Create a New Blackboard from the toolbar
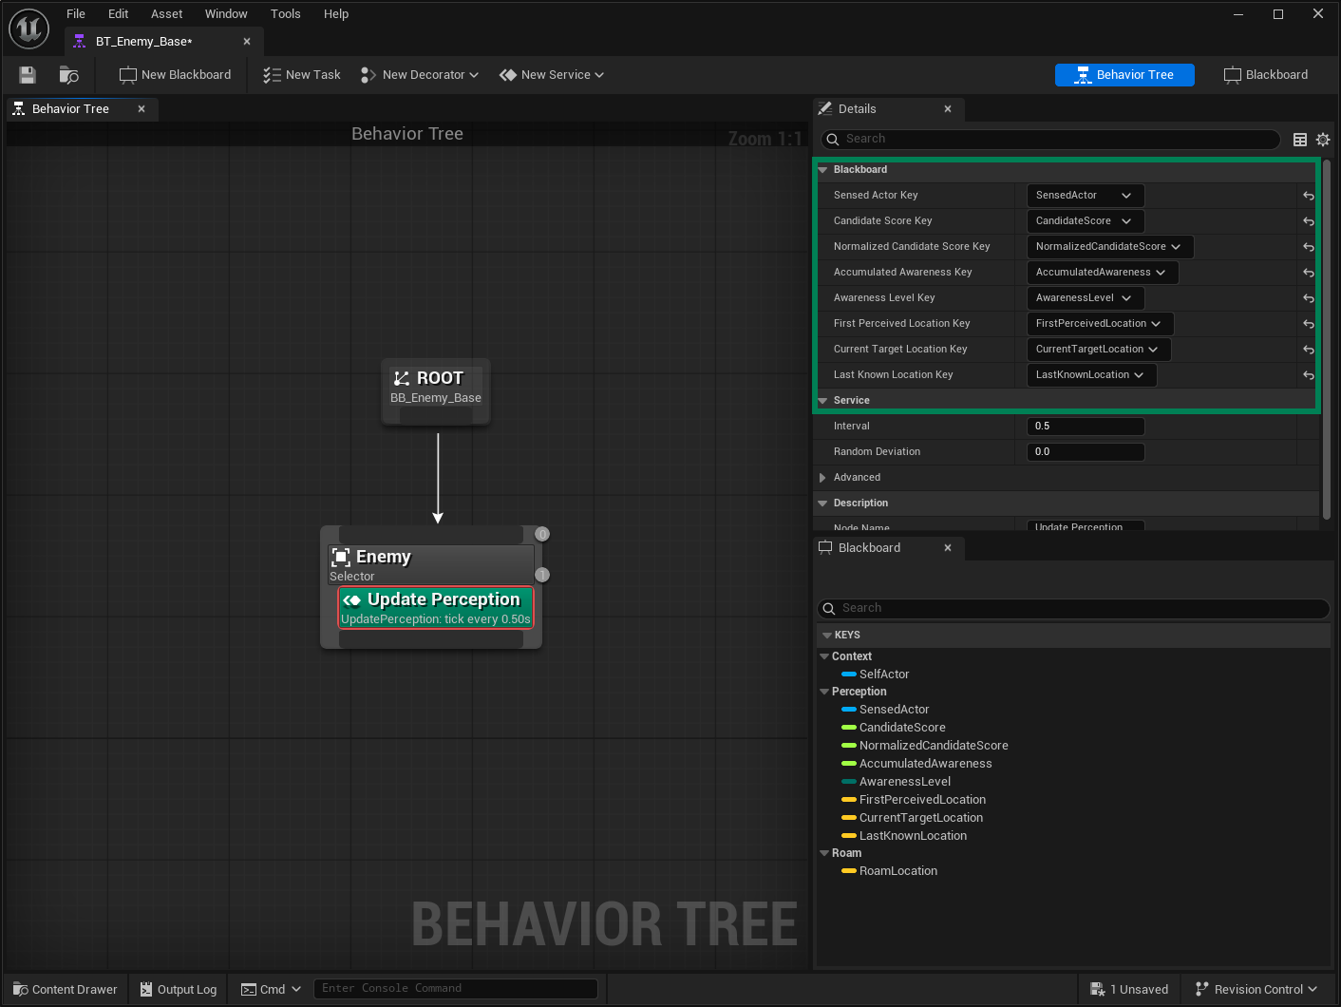The height and width of the screenshot is (1007, 1341). [x=175, y=74]
